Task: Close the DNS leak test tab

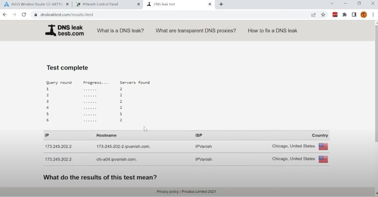Action: pyautogui.click(x=210, y=4)
